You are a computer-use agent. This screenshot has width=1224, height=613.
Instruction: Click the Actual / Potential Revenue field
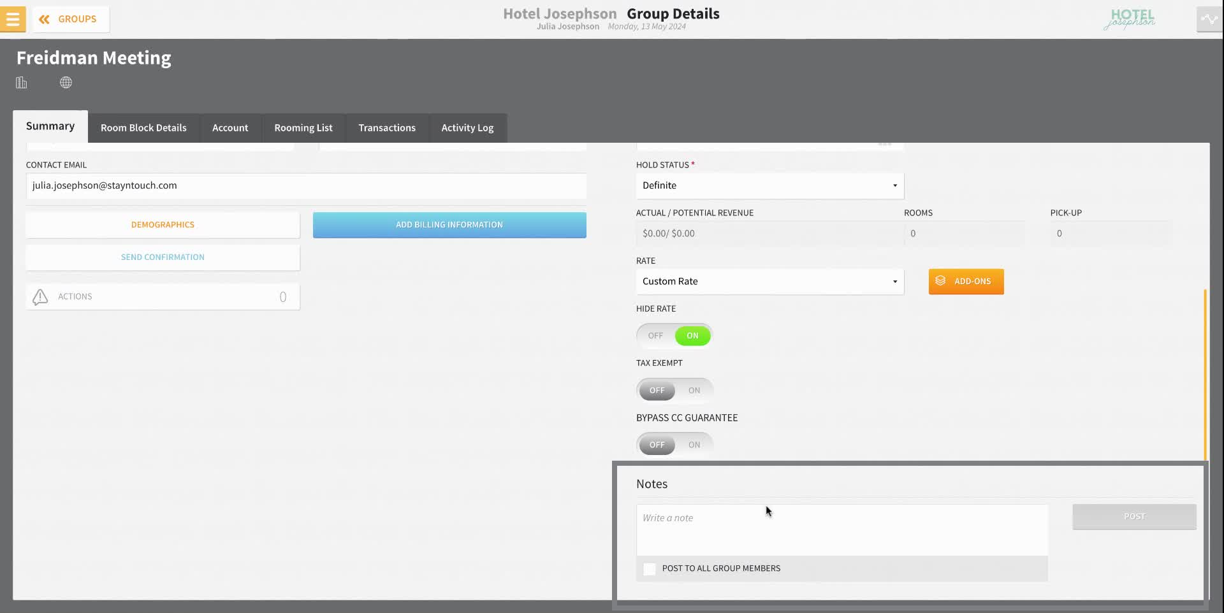[x=769, y=234]
